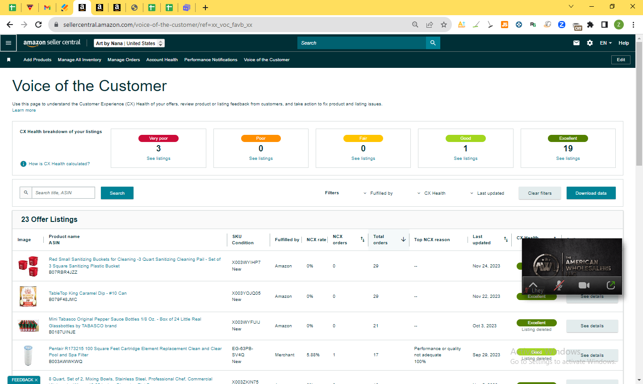Toggle the camera in the meeting overlay
Viewport: 643px width, 384px height.
click(584, 285)
